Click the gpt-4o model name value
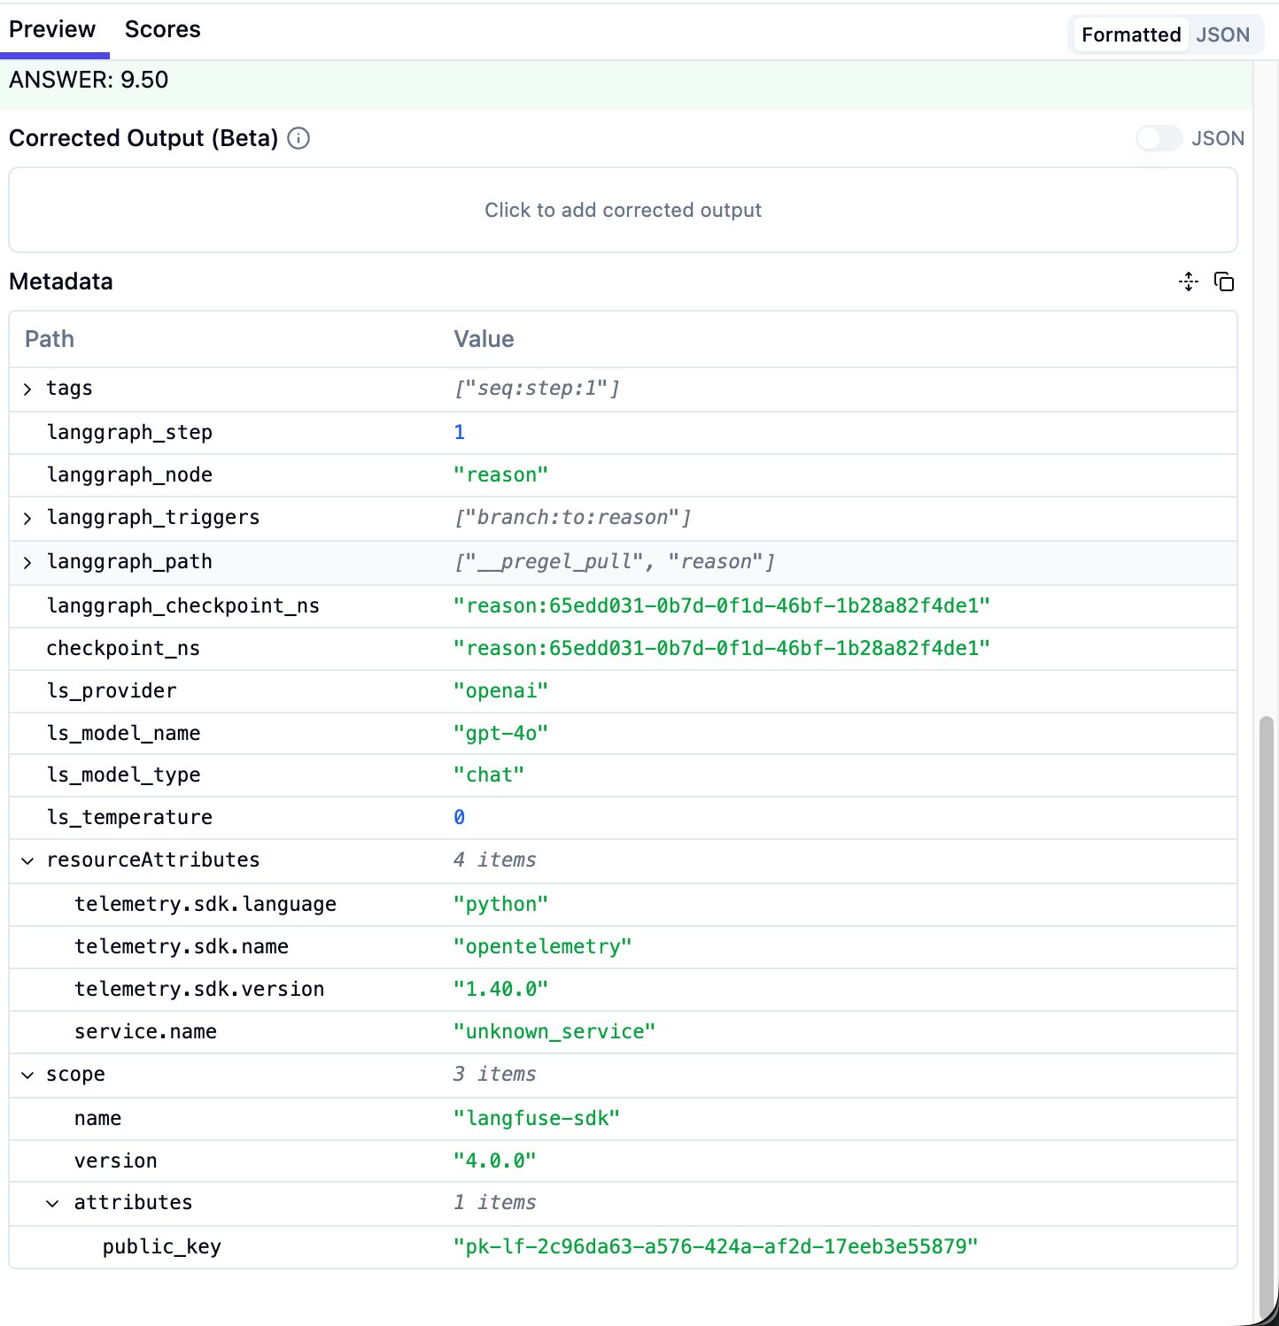Screen dimensions: 1279x1326 (x=501, y=733)
